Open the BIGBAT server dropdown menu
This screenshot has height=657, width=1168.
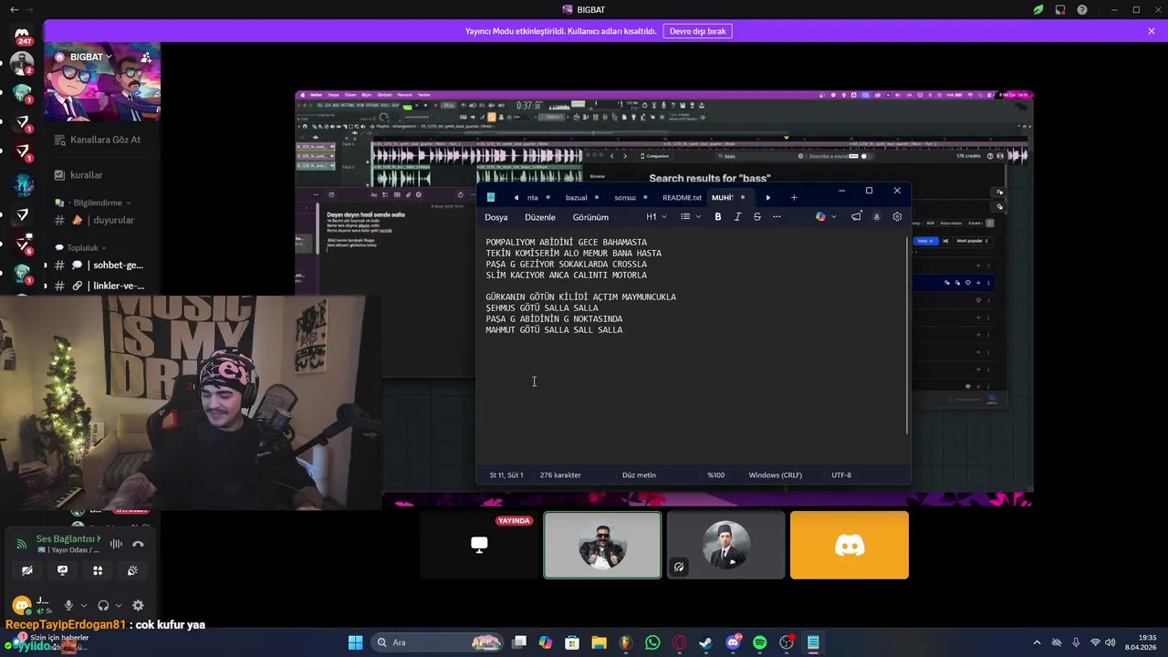point(91,57)
